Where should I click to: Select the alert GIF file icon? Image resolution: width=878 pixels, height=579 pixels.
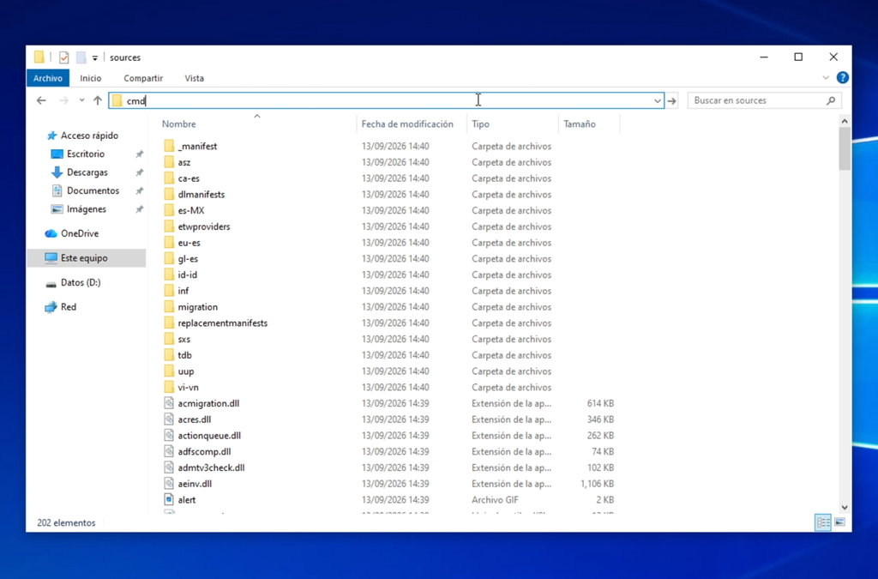coord(169,499)
